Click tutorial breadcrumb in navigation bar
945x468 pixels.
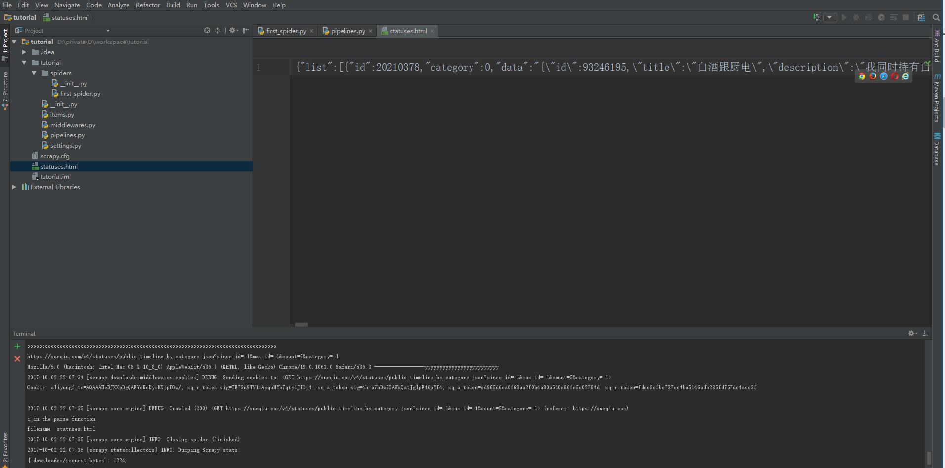(x=20, y=17)
